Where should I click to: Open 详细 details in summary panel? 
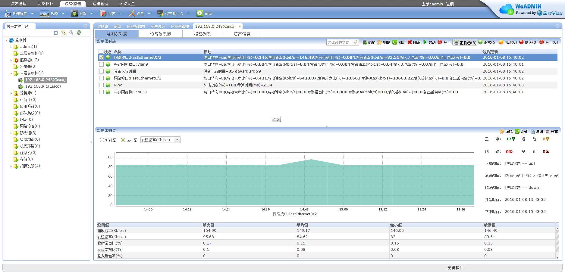click(537, 131)
